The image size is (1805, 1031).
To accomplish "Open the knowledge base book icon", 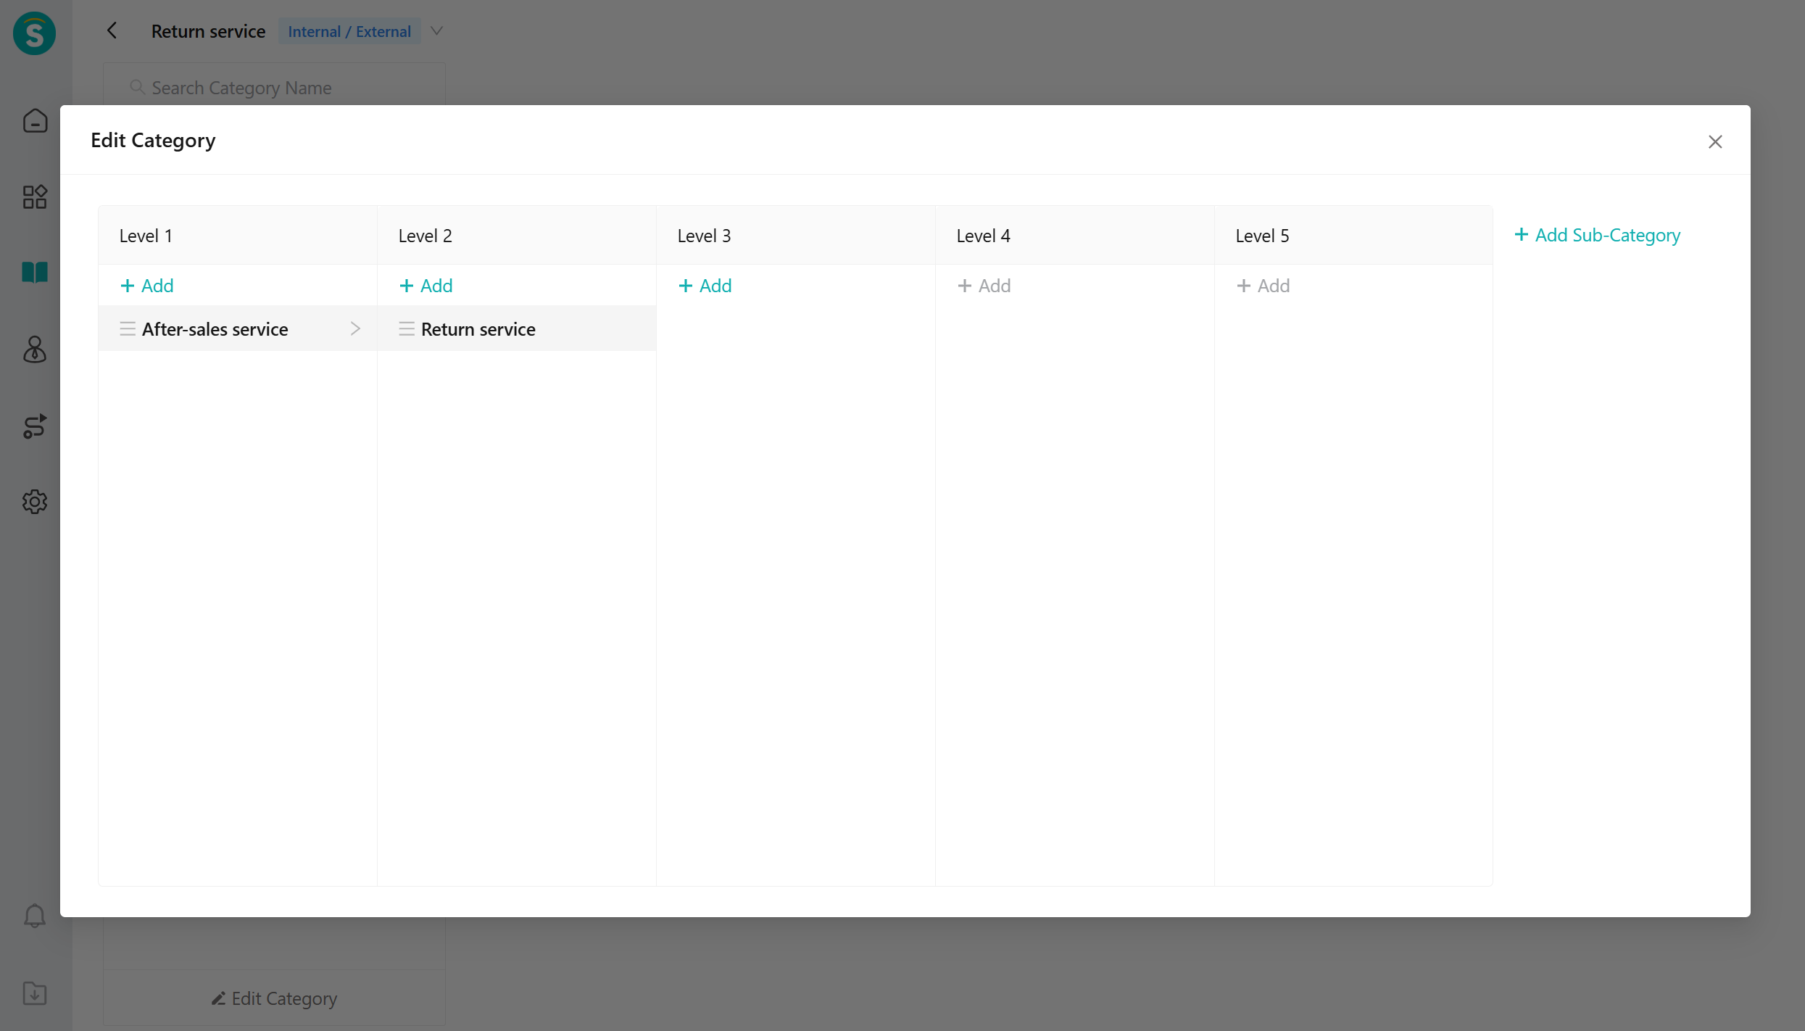I will 34,273.
